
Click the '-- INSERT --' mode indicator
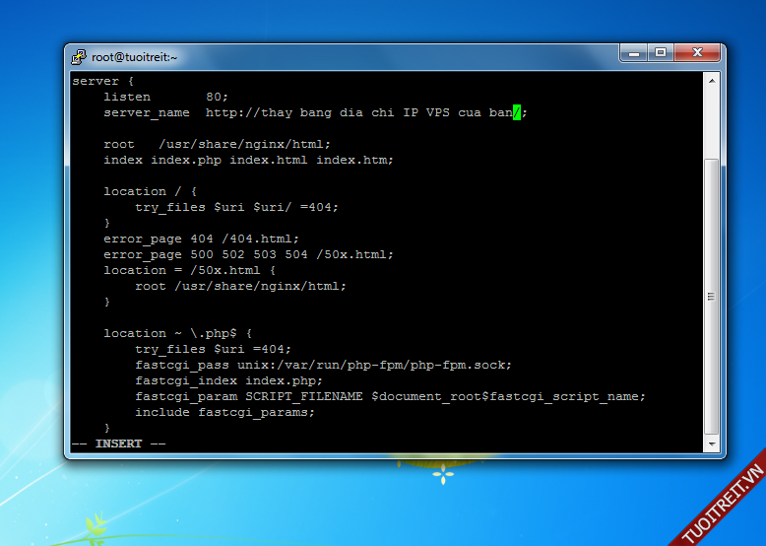pos(118,444)
